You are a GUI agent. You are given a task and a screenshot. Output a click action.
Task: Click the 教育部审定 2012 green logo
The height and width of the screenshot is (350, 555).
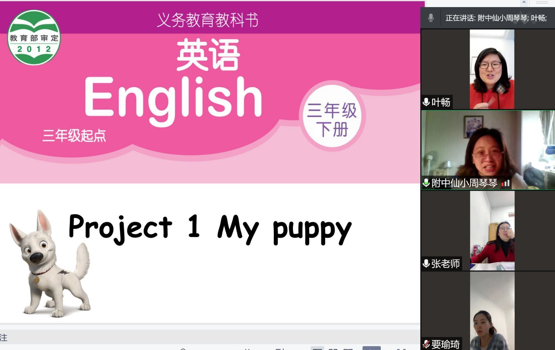coord(34,37)
